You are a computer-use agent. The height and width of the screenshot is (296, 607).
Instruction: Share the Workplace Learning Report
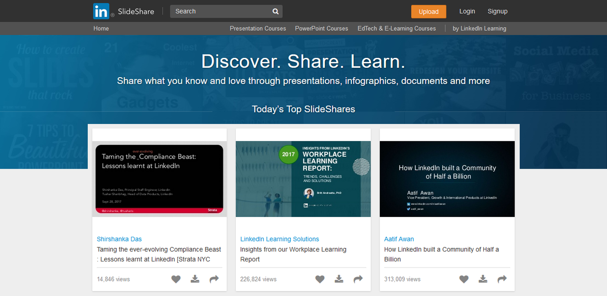(x=359, y=279)
